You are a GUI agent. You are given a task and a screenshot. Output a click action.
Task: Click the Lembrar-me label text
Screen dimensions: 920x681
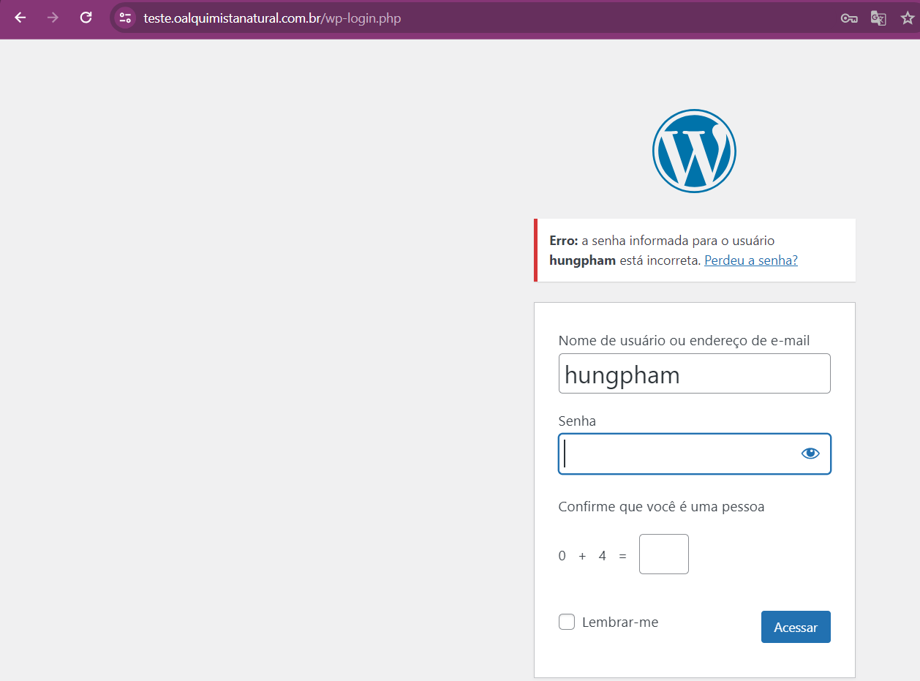point(620,622)
